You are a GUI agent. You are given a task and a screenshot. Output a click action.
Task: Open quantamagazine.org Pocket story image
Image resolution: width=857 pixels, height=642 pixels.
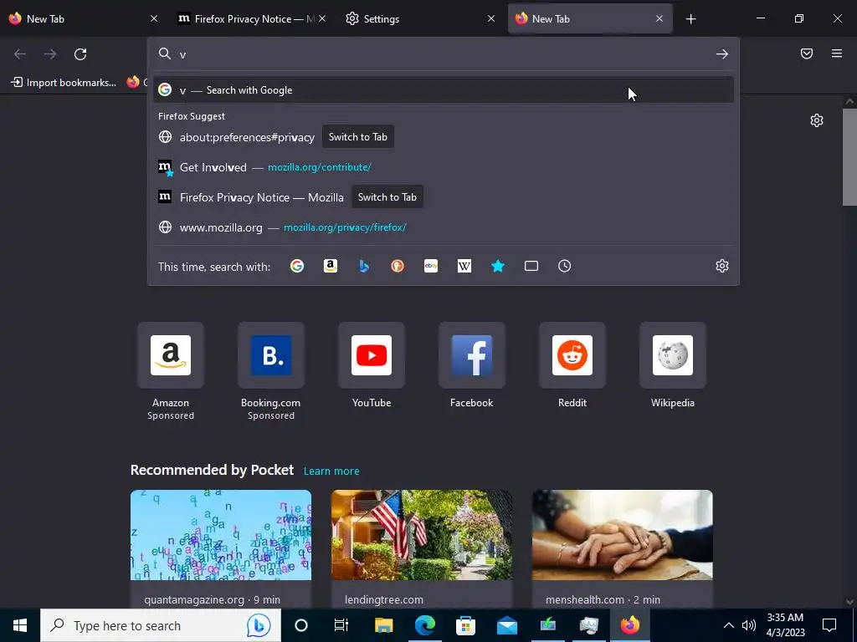pyautogui.click(x=221, y=535)
